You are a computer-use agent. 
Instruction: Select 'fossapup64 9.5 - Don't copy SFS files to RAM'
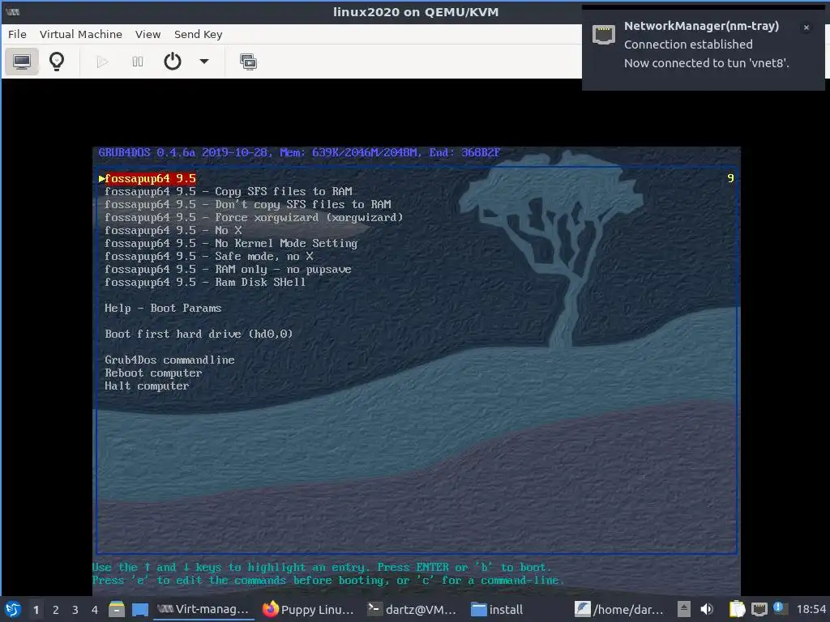pyautogui.click(x=248, y=205)
